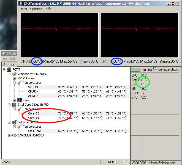Open the Hilfe menu
Image resolution: width=182 pixels, height=165 pixels.
[48, 9]
